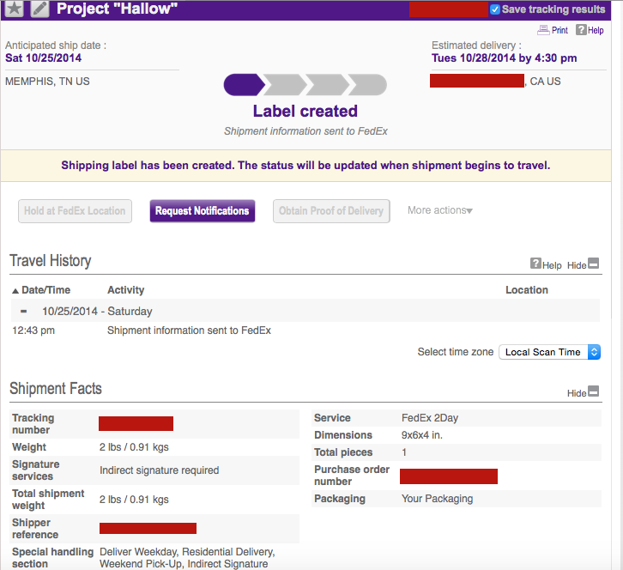Click the Activity column header
The width and height of the screenshot is (623, 570).
[x=125, y=290]
